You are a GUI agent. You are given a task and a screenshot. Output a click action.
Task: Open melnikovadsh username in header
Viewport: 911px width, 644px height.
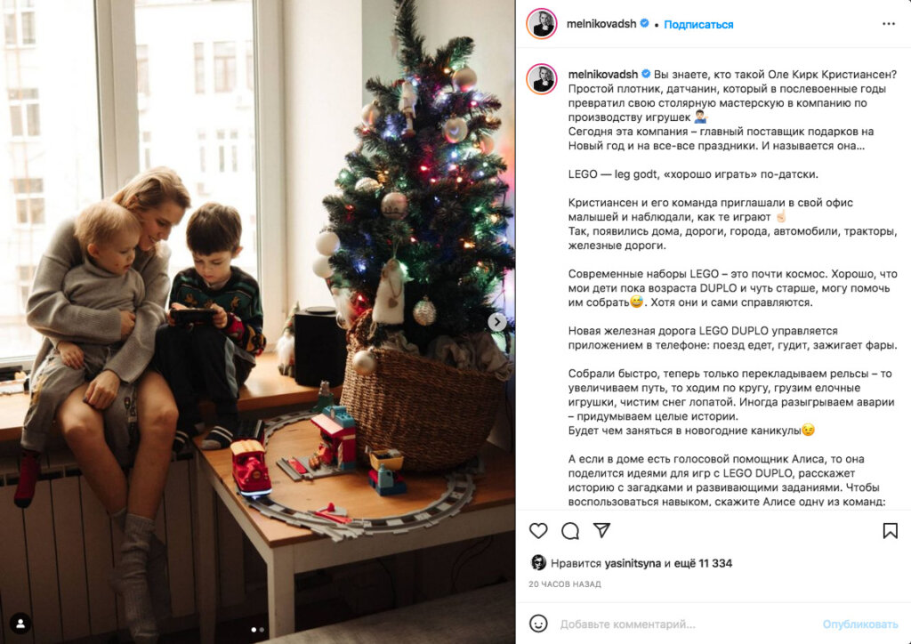pyautogui.click(x=601, y=24)
